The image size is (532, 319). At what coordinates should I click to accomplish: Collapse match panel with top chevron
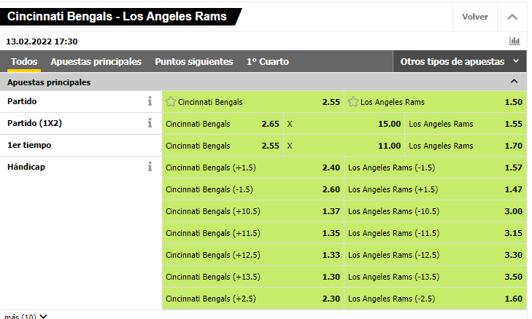click(512, 17)
